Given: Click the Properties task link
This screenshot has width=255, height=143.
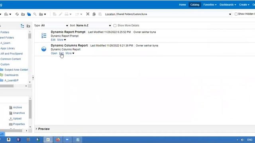Looking at the screenshot, I should point(19,124).
